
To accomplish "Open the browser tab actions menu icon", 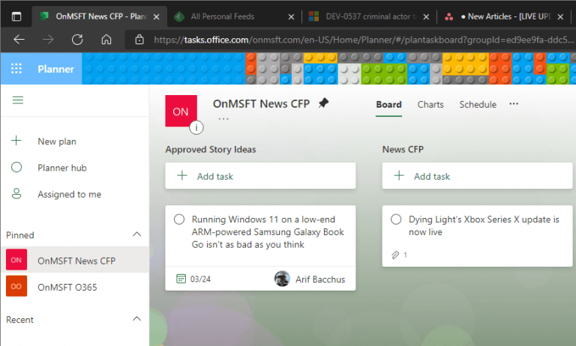I will 16,16.
